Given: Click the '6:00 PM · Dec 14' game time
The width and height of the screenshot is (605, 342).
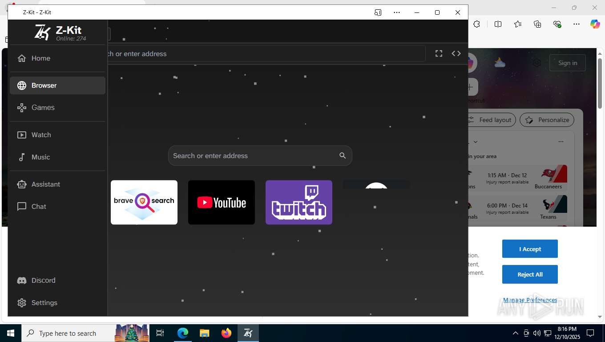Looking at the screenshot, I should click(x=507, y=206).
